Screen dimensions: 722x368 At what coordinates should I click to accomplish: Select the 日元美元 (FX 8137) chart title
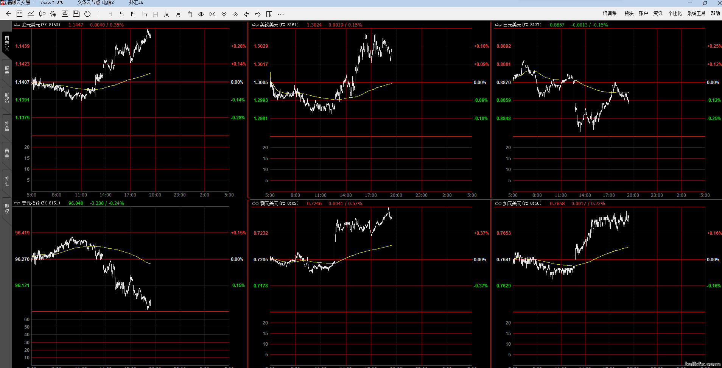pyautogui.click(x=522, y=25)
